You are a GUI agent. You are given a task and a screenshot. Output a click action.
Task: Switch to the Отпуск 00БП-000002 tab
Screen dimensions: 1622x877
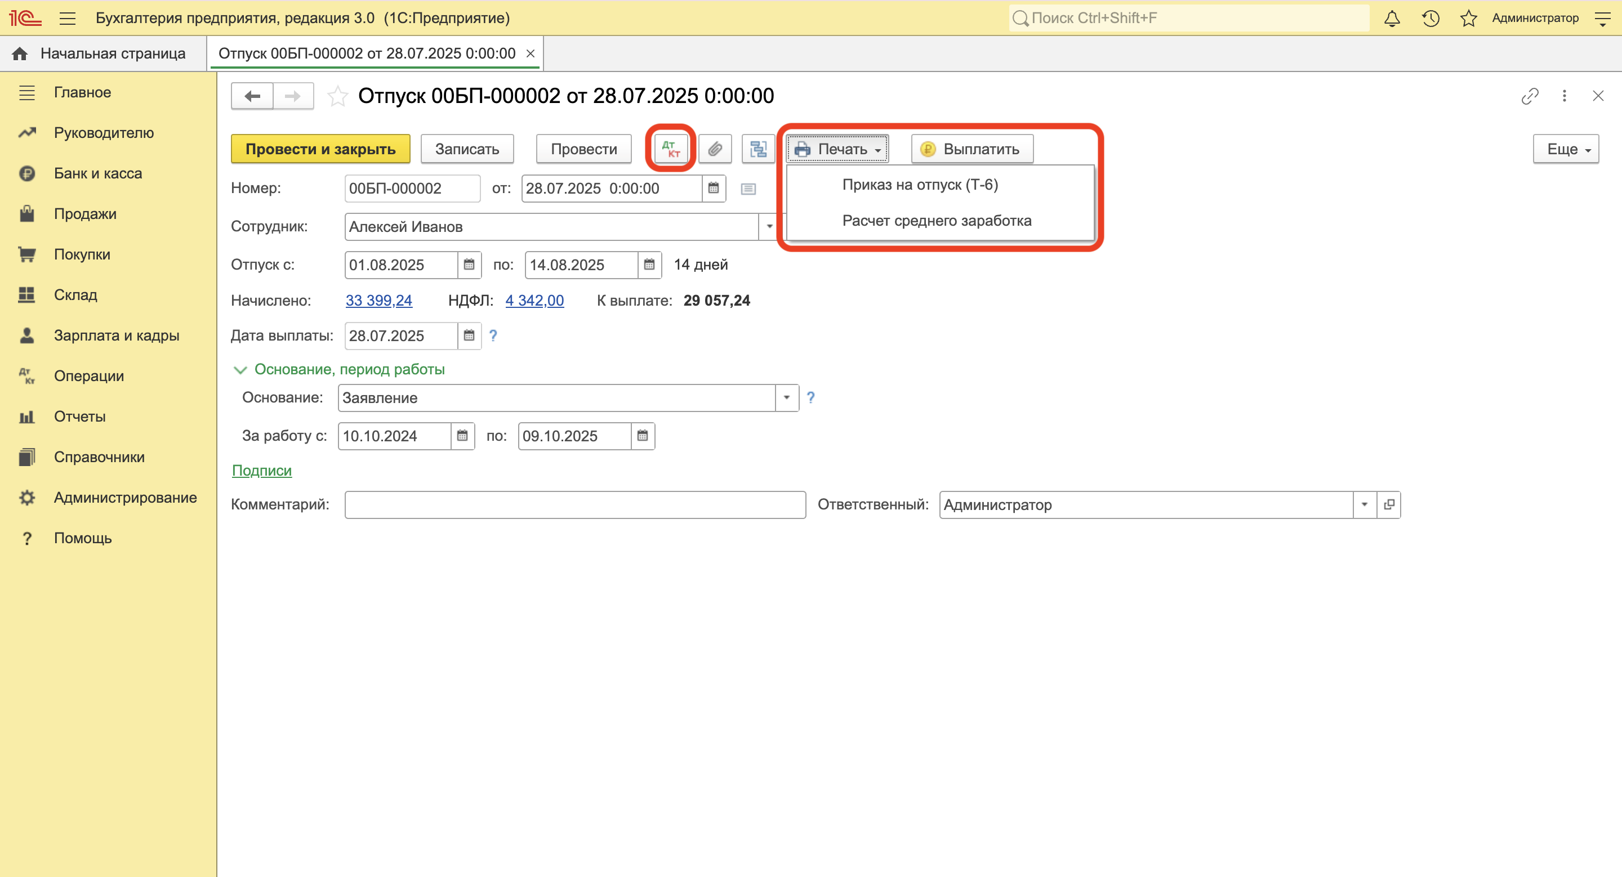pos(367,53)
